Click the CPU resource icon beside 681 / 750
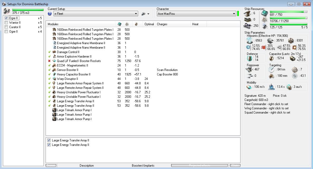This screenshot has width=313, height=169. pos(264,14)
